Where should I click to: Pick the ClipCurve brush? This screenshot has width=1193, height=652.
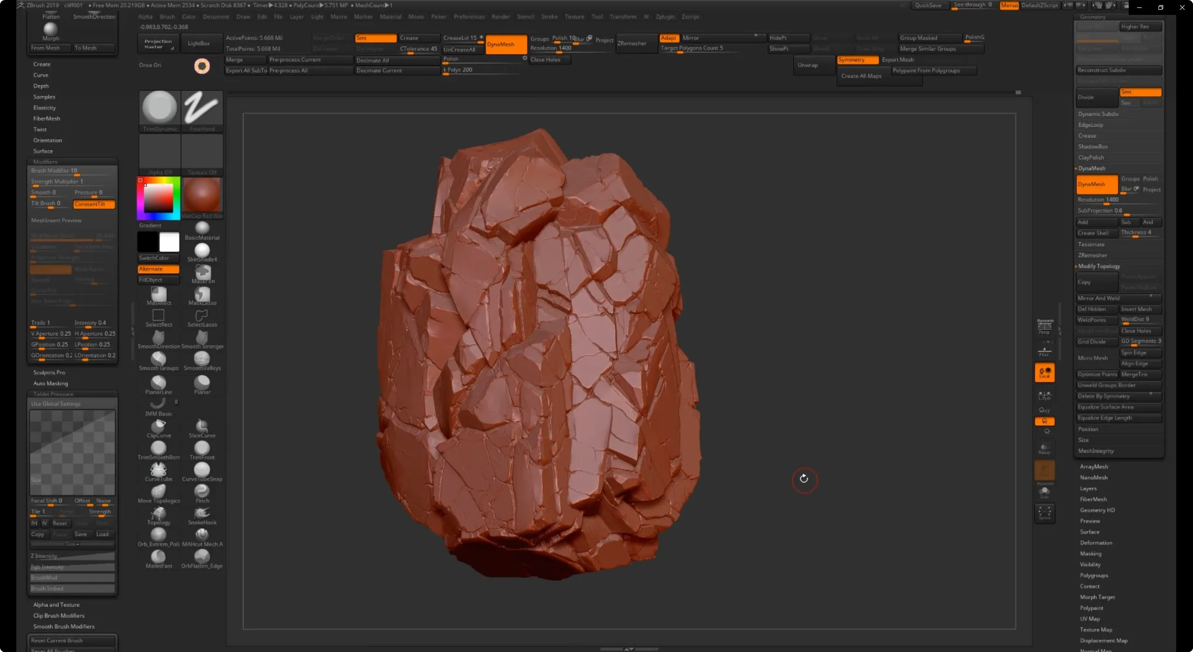[158, 426]
